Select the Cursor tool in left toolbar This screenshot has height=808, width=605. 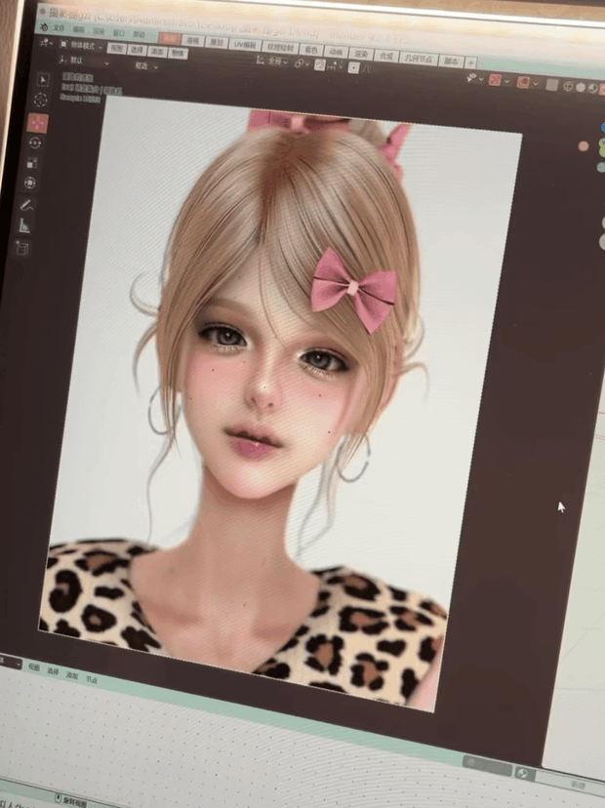pos(40,100)
